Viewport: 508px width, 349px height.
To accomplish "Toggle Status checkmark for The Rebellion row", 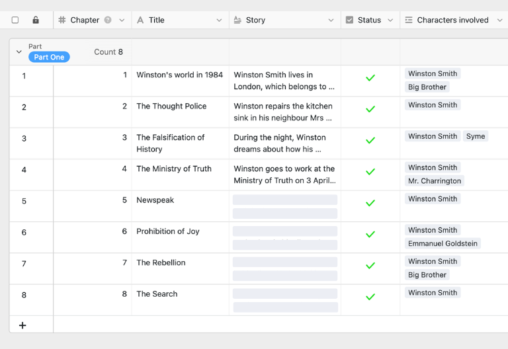I will tap(370, 266).
